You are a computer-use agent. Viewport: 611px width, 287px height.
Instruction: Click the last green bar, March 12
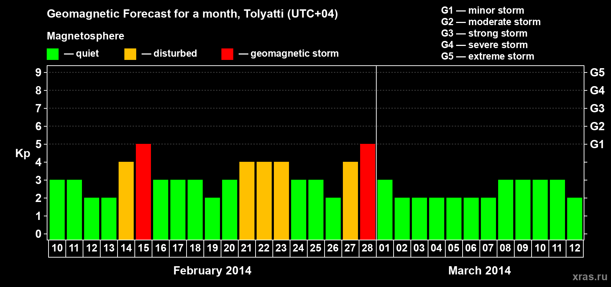click(x=575, y=218)
